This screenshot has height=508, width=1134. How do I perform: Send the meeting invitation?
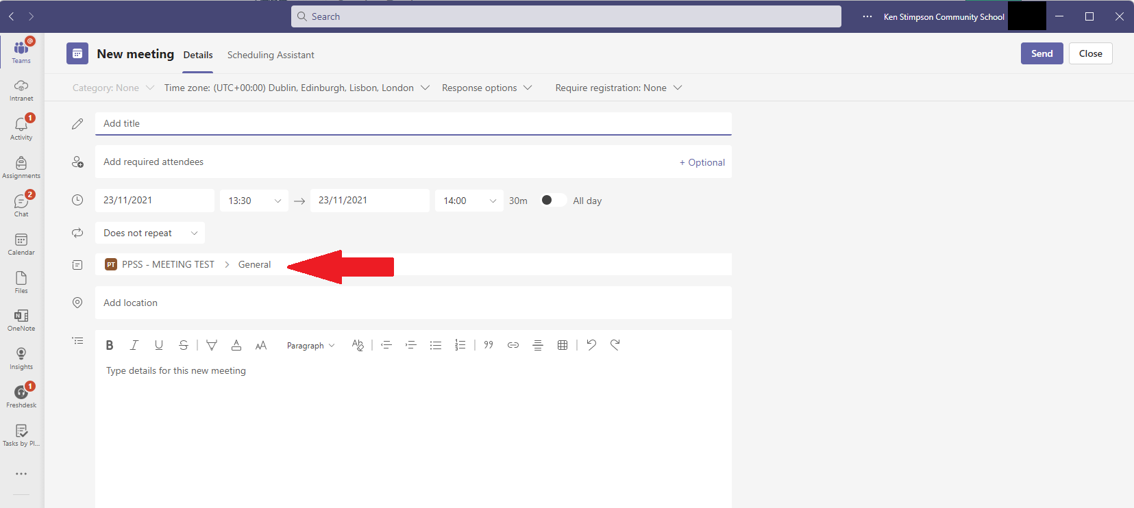pyautogui.click(x=1042, y=53)
